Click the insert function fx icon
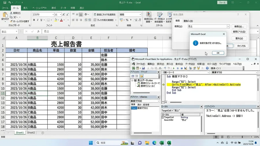The width and height of the screenshot is (260, 146). point(38,31)
